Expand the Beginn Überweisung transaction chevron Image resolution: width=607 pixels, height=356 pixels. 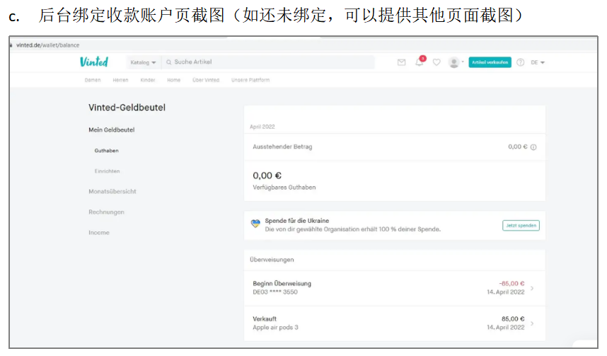point(532,288)
